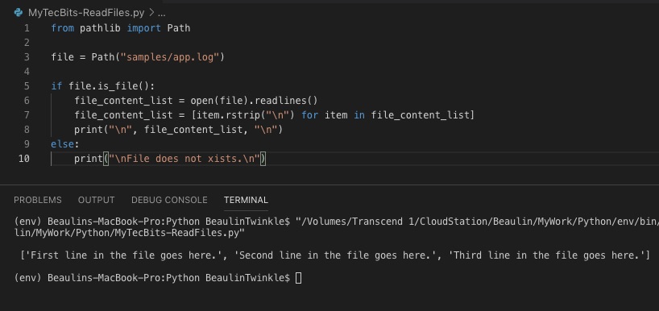Click the Python file icon in breadcrumb
Screen dimensions: 659x311
tap(18, 13)
